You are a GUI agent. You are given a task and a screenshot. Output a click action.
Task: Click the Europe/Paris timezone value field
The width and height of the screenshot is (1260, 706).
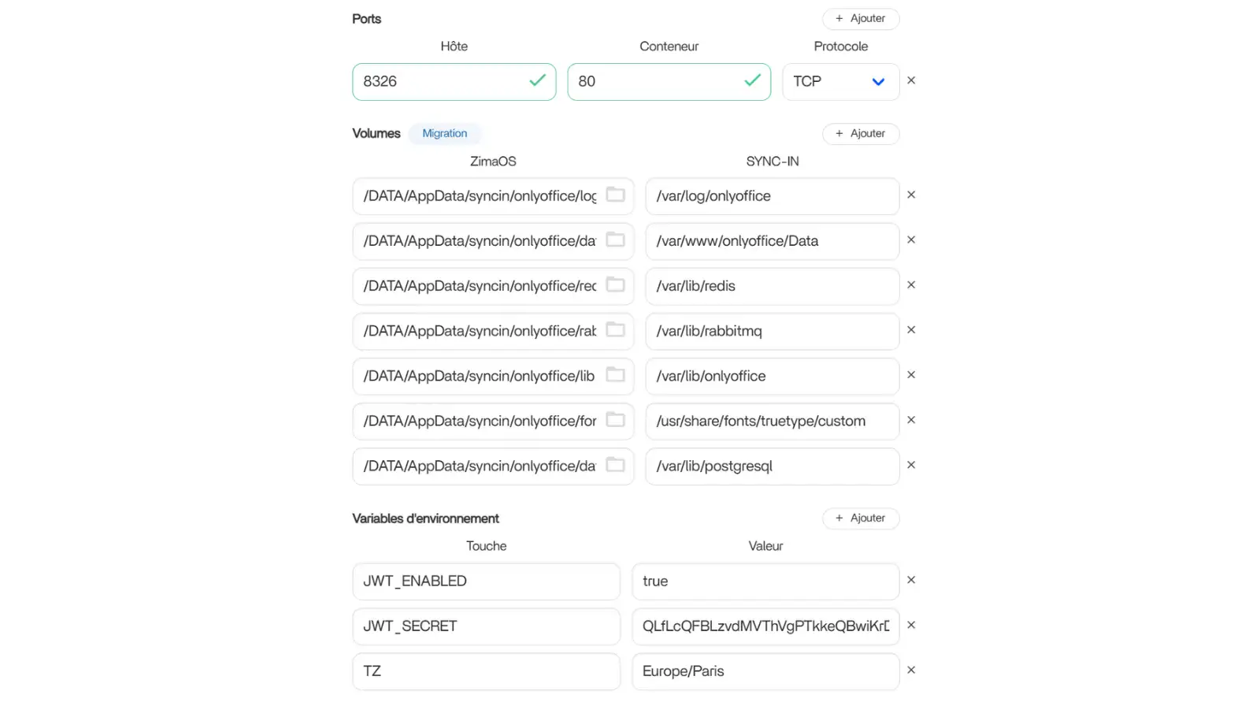765,671
